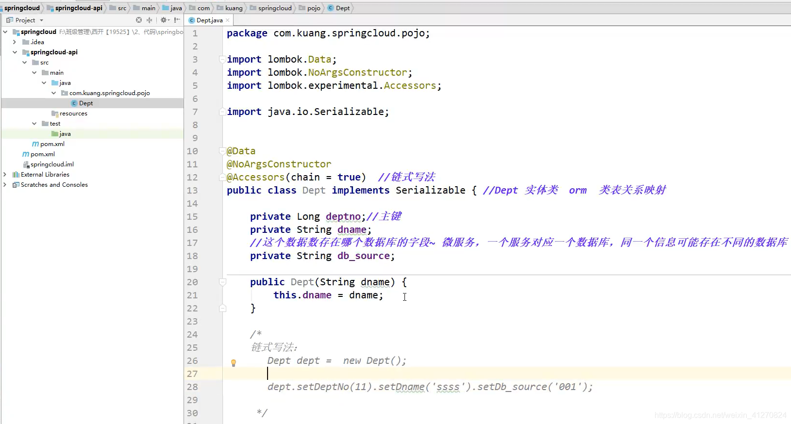Image resolution: width=791 pixels, height=424 pixels.
Task: Open the Project view dropdown
Action: pos(41,20)
